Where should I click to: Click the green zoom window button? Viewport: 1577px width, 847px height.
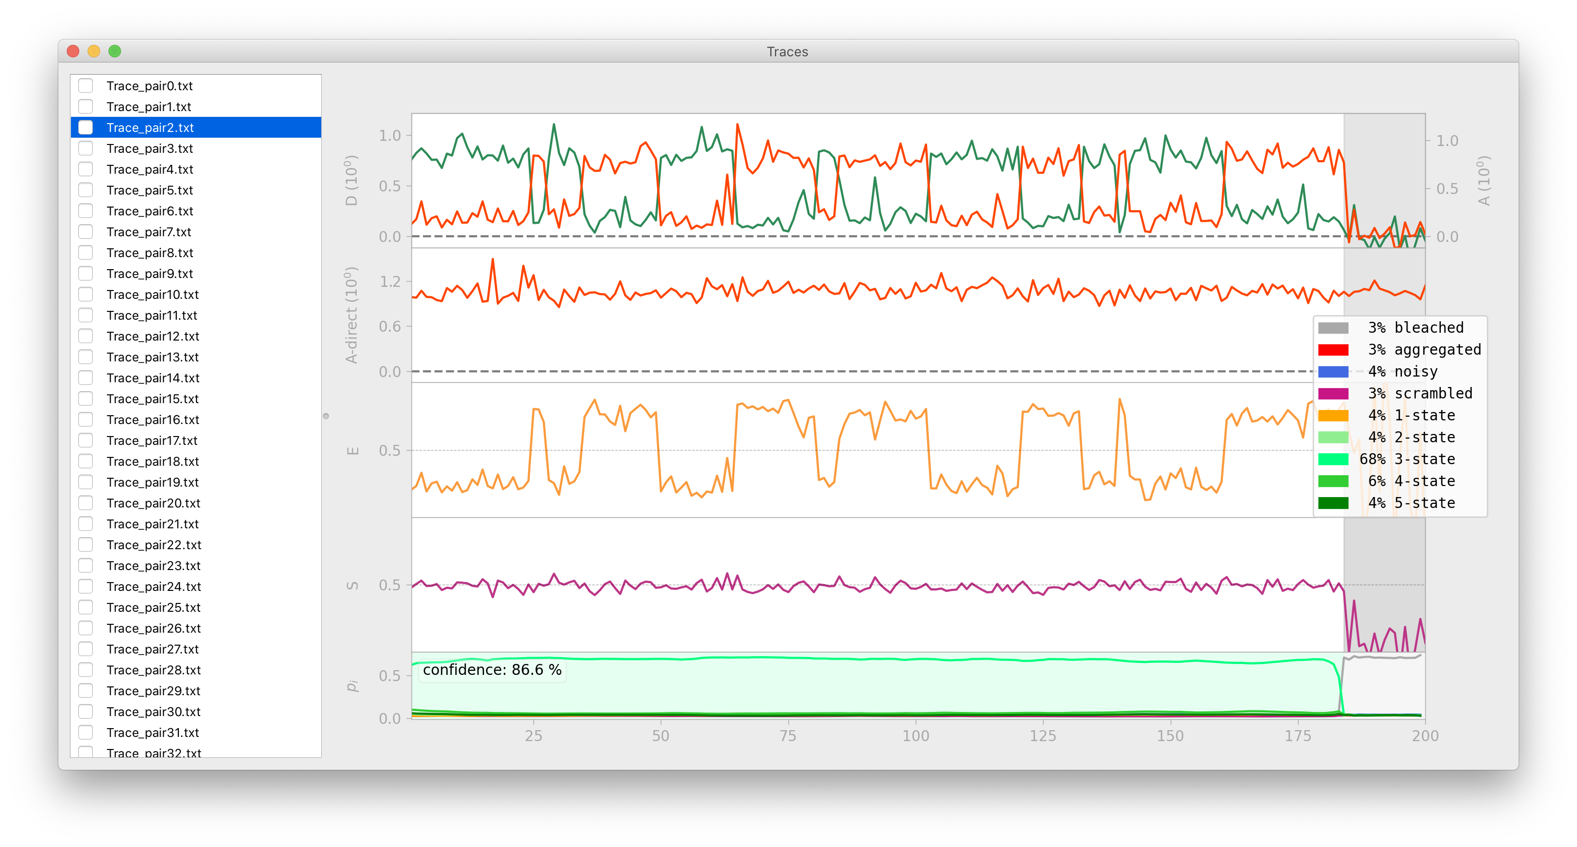pyautogui.click(x=115, y=52)
